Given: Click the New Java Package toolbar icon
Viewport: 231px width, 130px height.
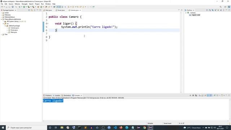Looking at the screenshot, I should click(38, 7).
